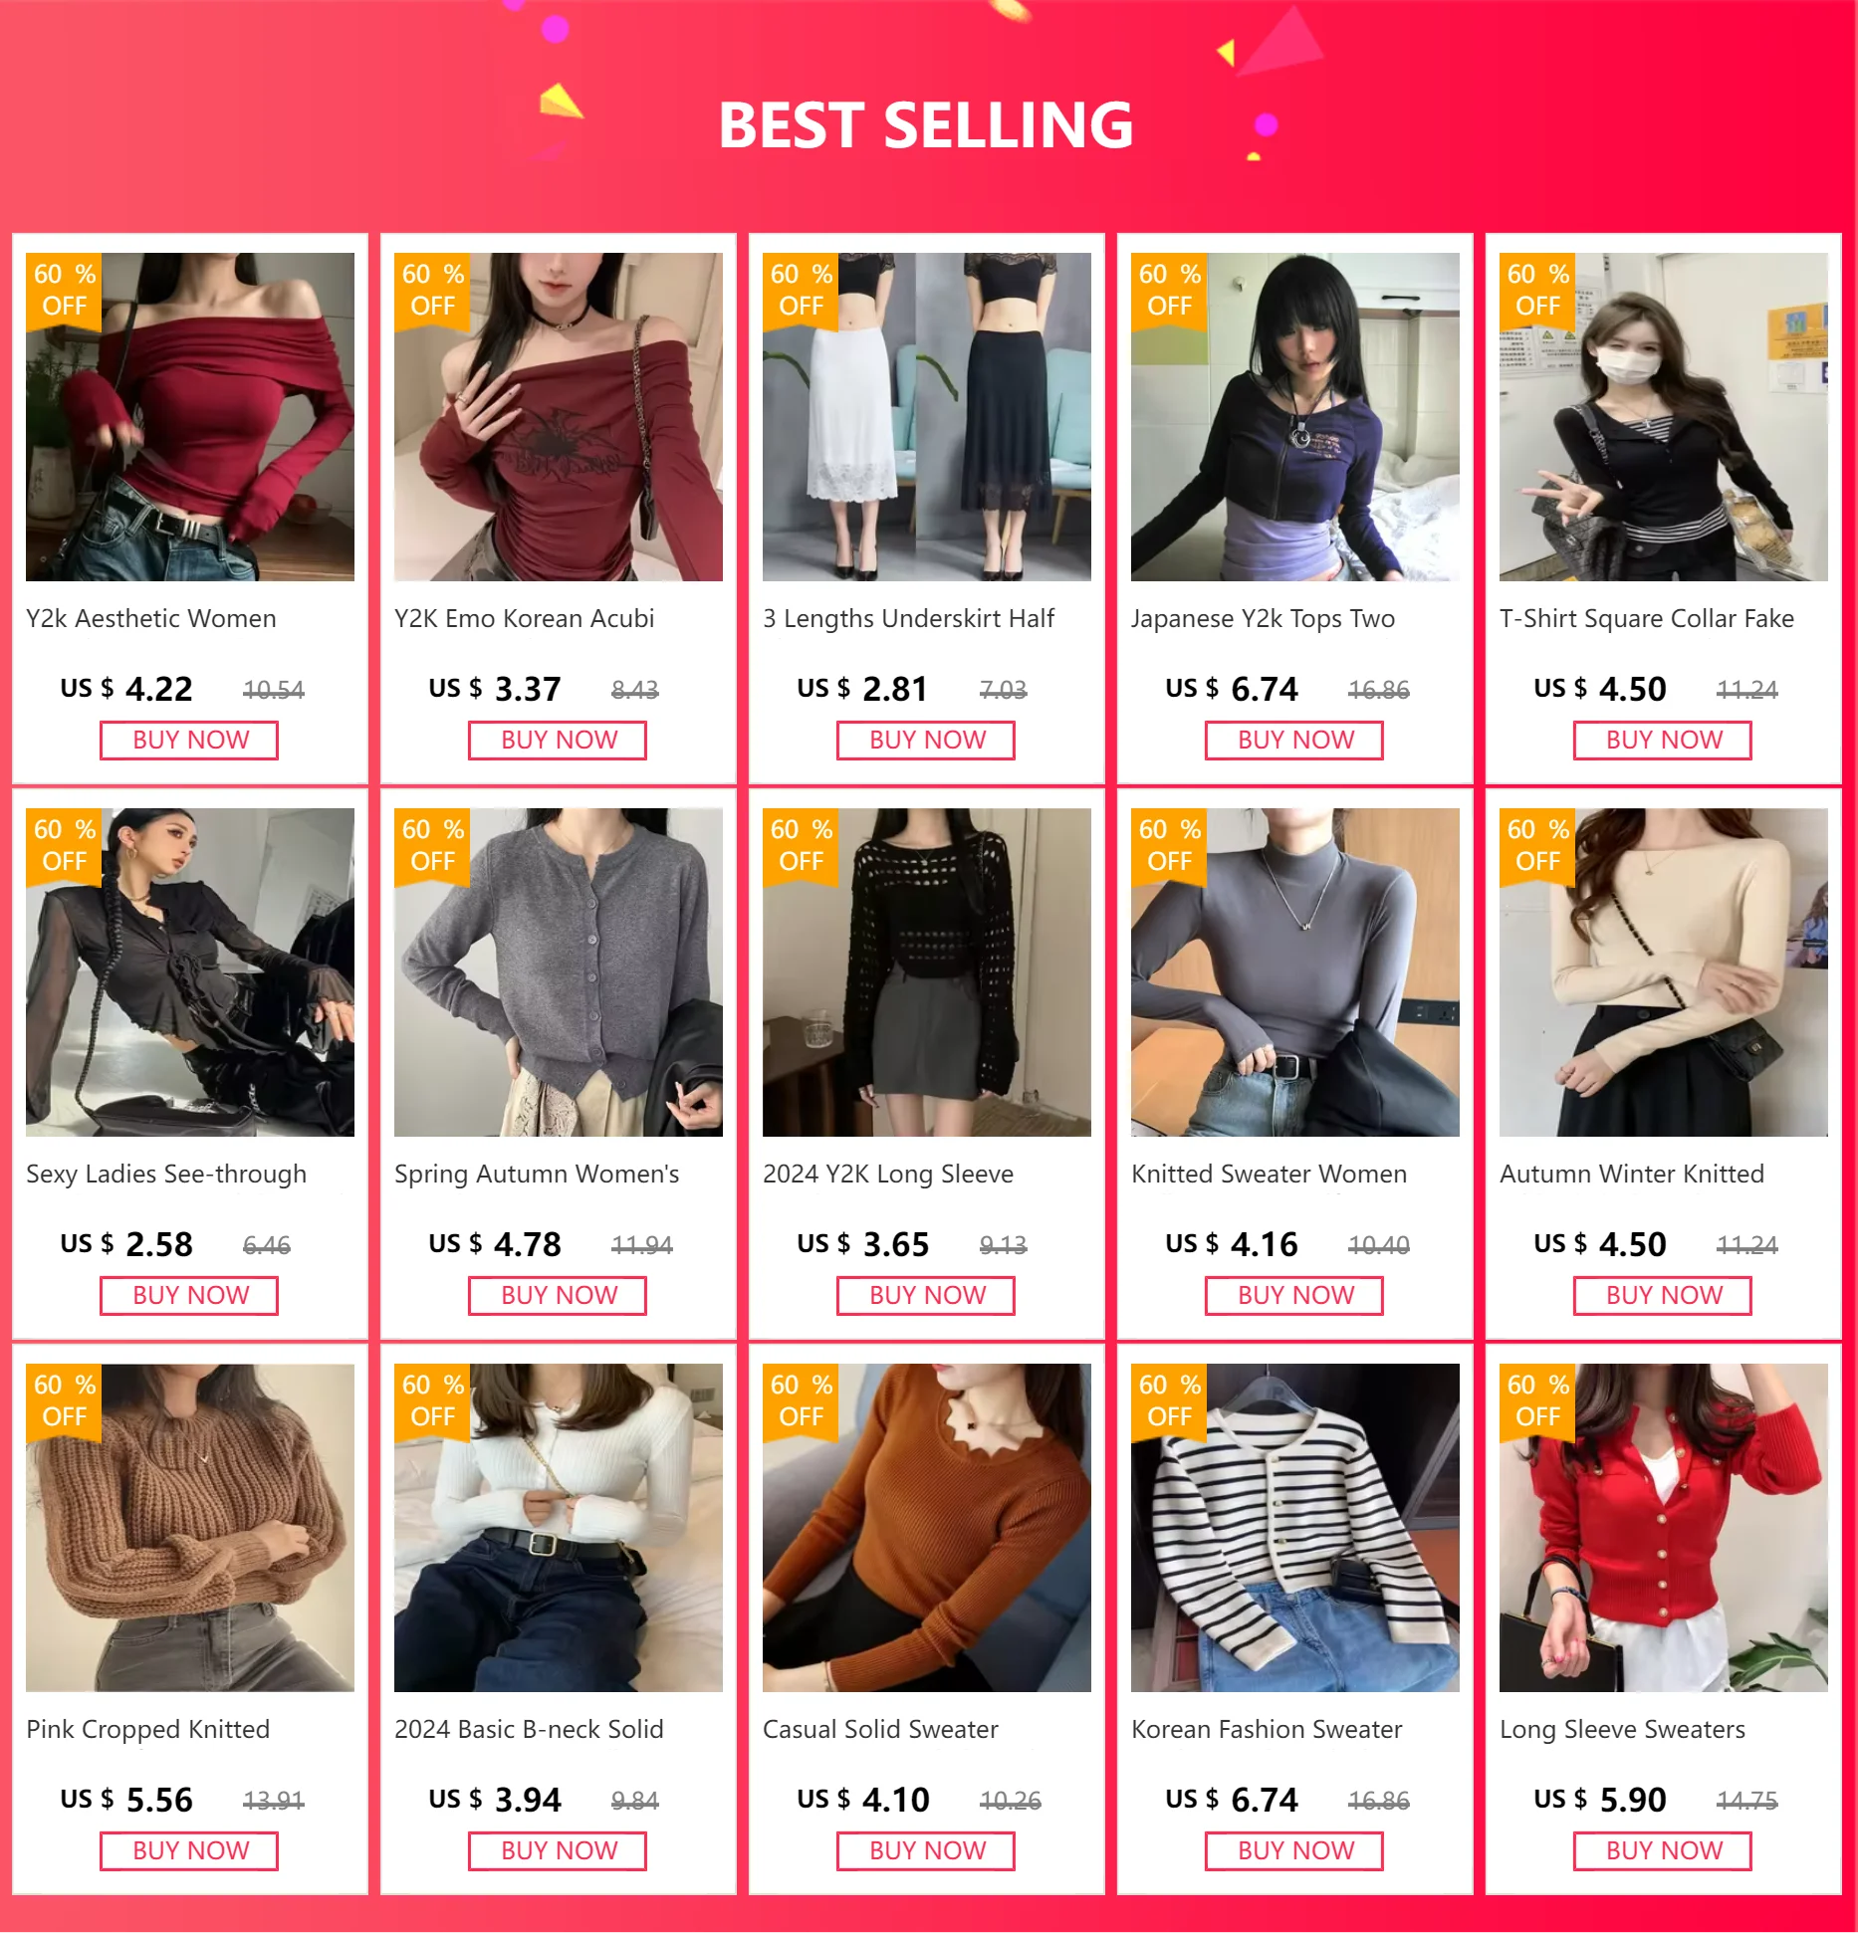
Task: Click the BEST SELLING banner heading
Action: 926,125
